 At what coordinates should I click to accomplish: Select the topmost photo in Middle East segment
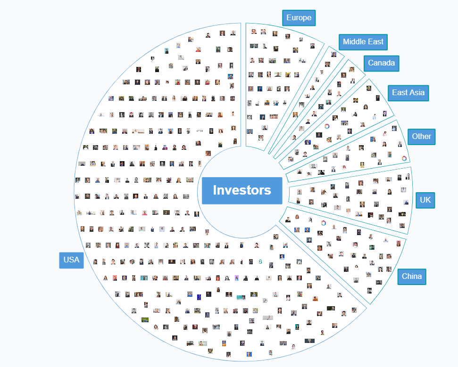(333, 54)
